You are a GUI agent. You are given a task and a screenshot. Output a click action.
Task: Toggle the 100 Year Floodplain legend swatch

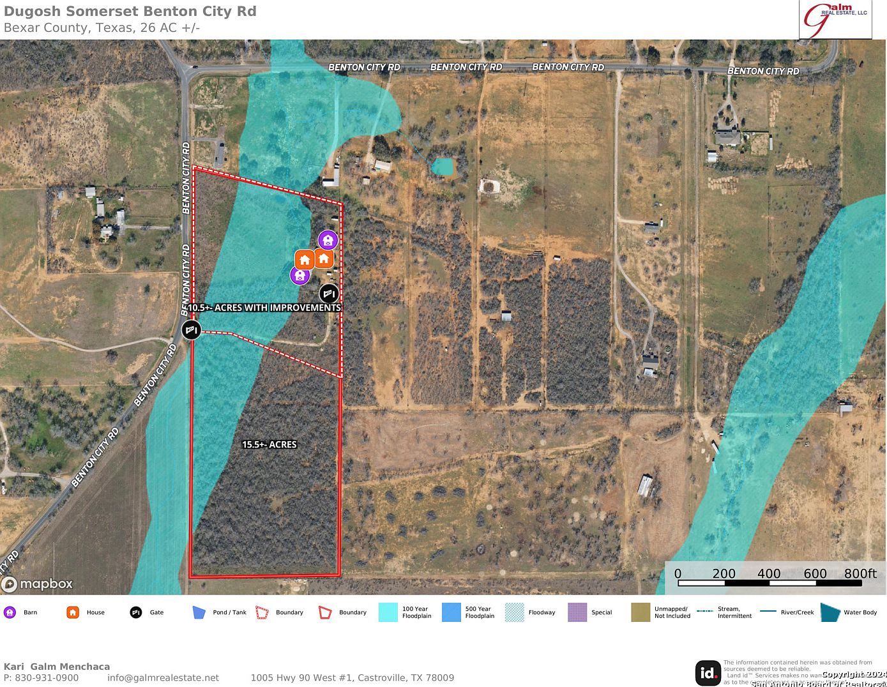click(388, 612)
